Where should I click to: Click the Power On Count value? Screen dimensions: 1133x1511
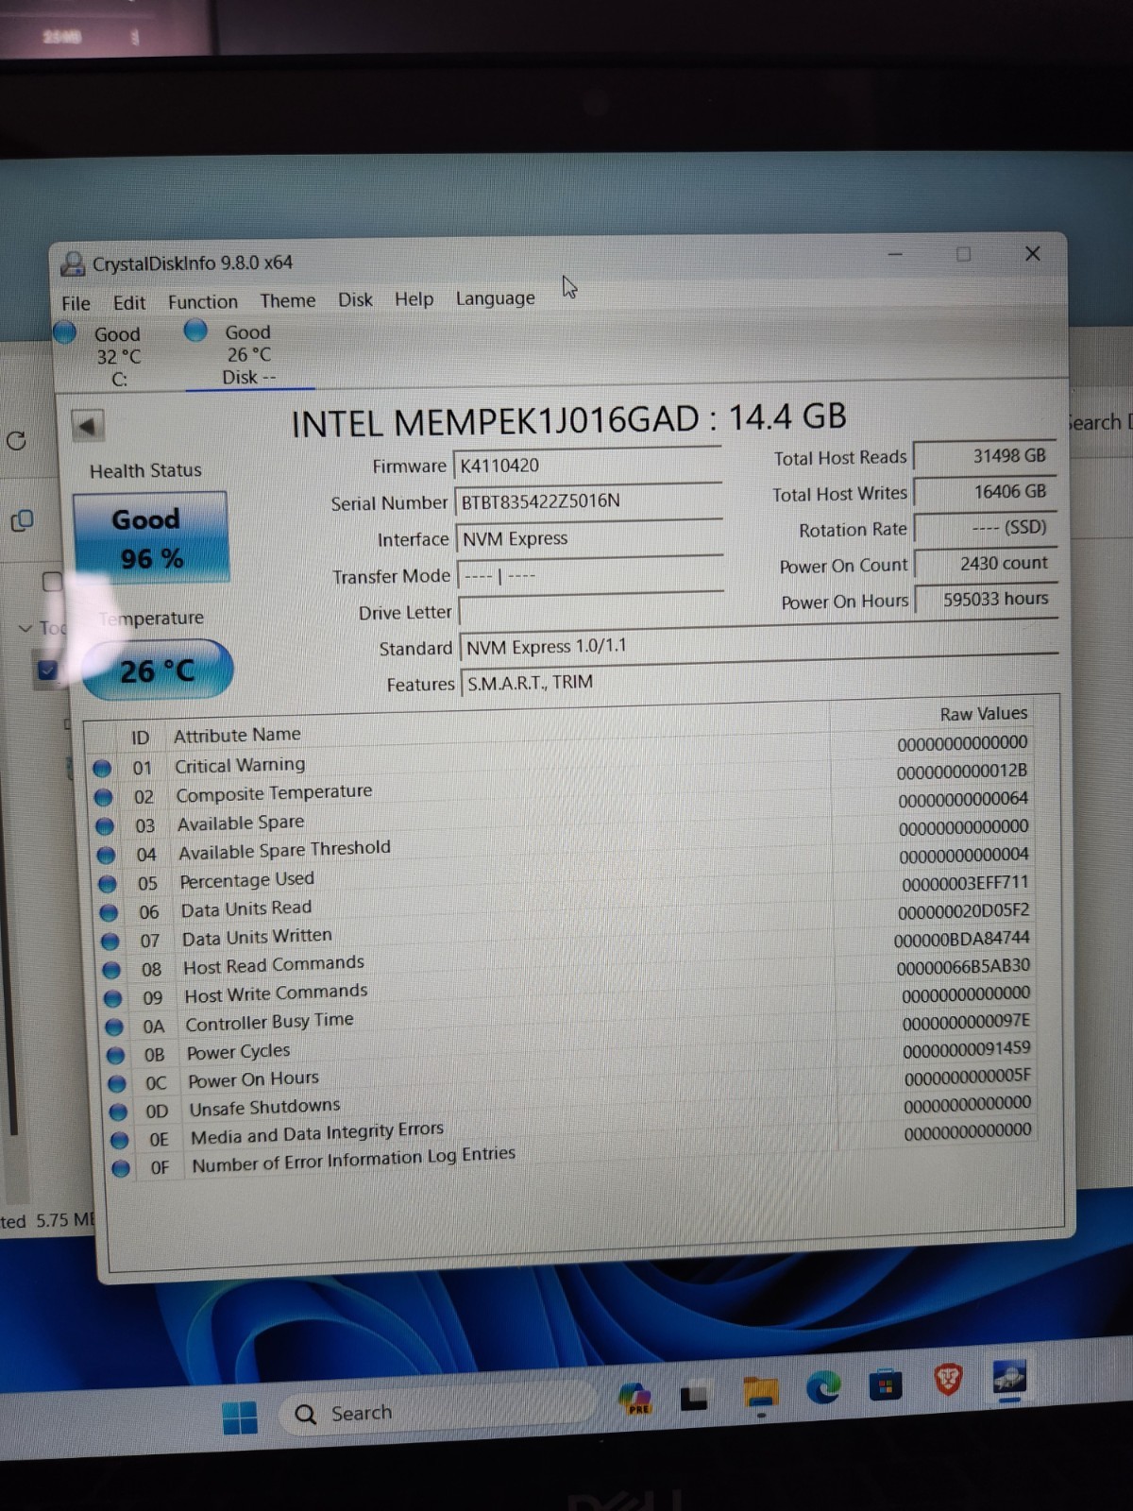click(x=986, y=564)
